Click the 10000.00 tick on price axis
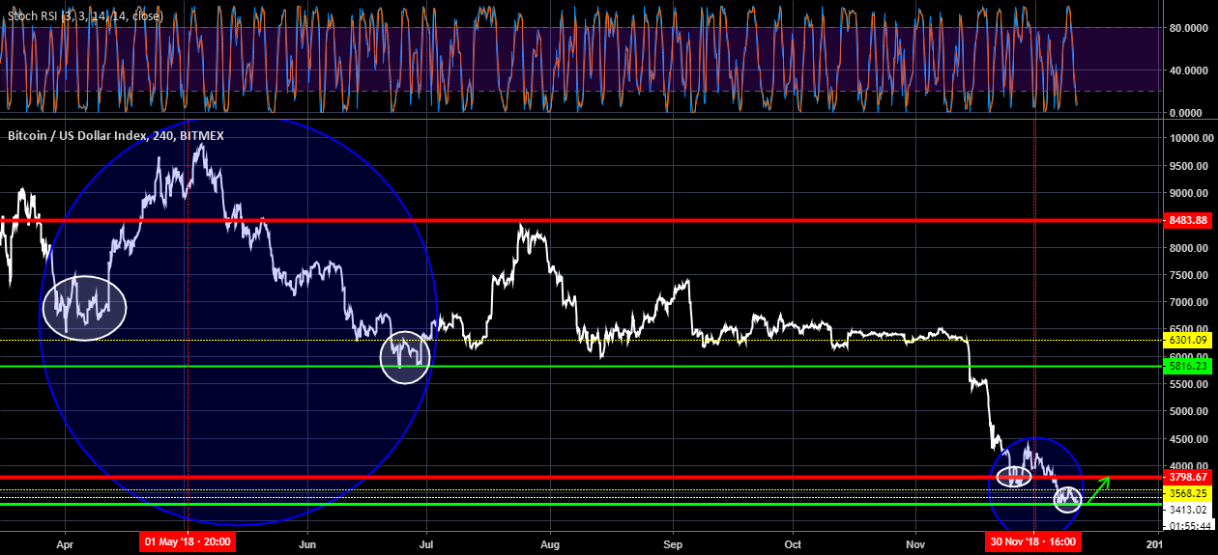This screenshot has width=1218, height=555. (x=1187, y=139)
